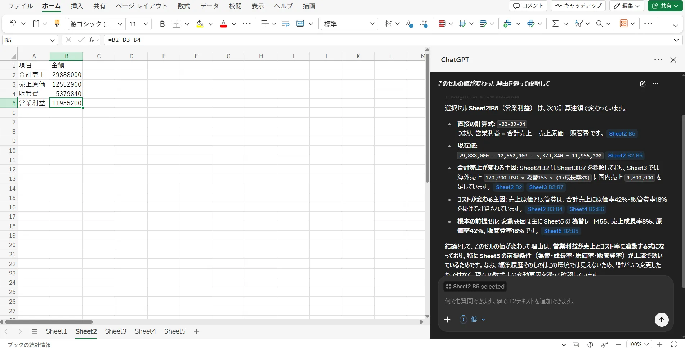
Task: Expand the formula bar
Action: [676, 40]
